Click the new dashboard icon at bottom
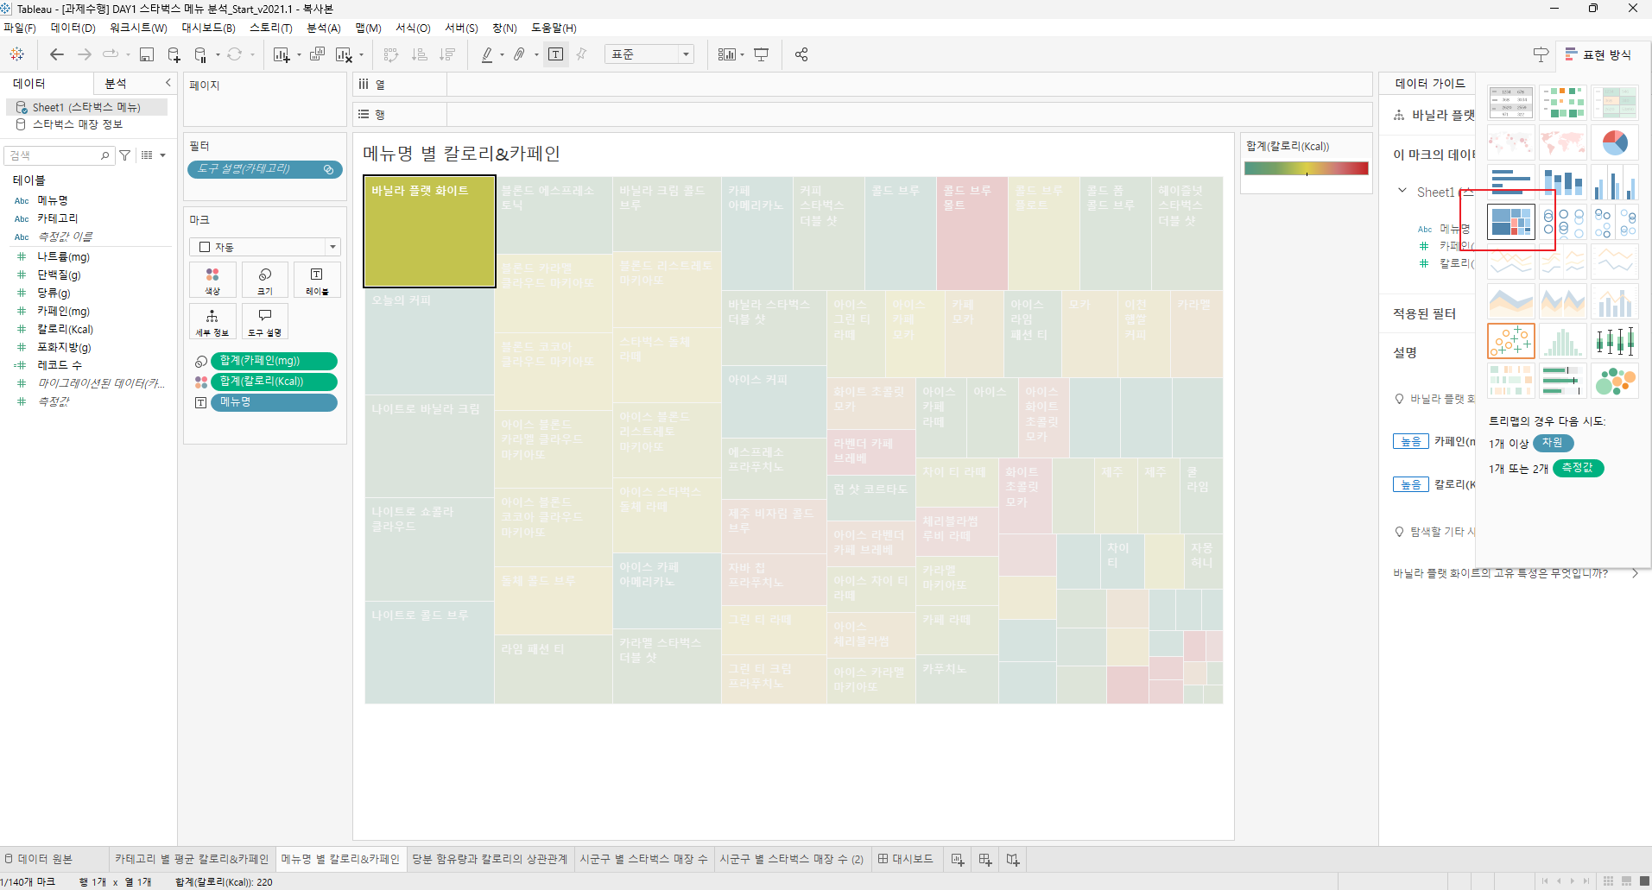Image resolution: width=1652 pixels, height=890 pixels. click(x=985, y=859)
